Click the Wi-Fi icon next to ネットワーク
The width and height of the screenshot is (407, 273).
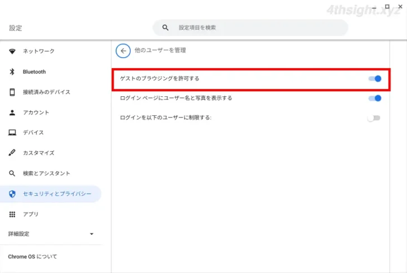pos(12,51)
